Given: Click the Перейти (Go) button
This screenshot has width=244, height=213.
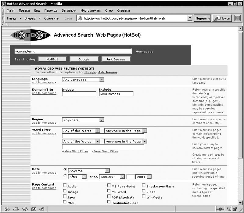Looking at the screenshot, I should (x=203, y=18).
